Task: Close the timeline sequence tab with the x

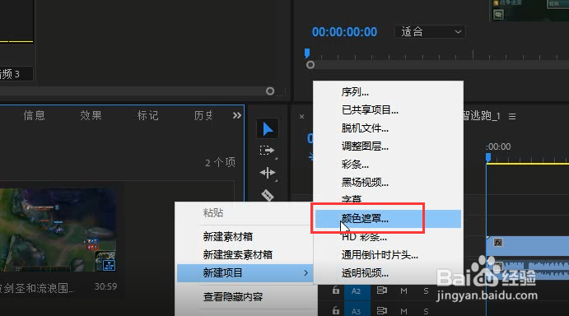Action: click(x=301, y=117)
